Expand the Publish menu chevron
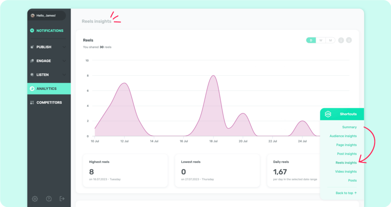The height and width of the screenshot is (207, 391). pos(64,47)
